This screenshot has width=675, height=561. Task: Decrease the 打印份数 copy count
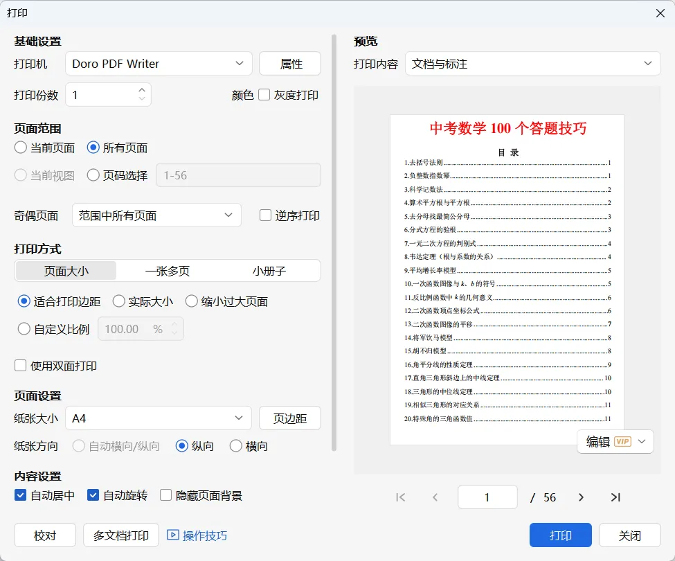[x=142, y=98]
